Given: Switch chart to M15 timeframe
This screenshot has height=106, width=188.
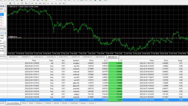Looking at the screenshot, I should tap(40, 3).
